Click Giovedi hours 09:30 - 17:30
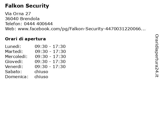This screenshot has width=161, height=121. [50, 62]
